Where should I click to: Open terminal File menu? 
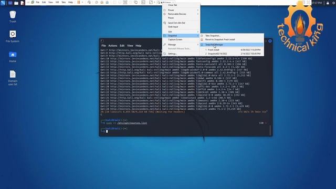coord(104,46)
